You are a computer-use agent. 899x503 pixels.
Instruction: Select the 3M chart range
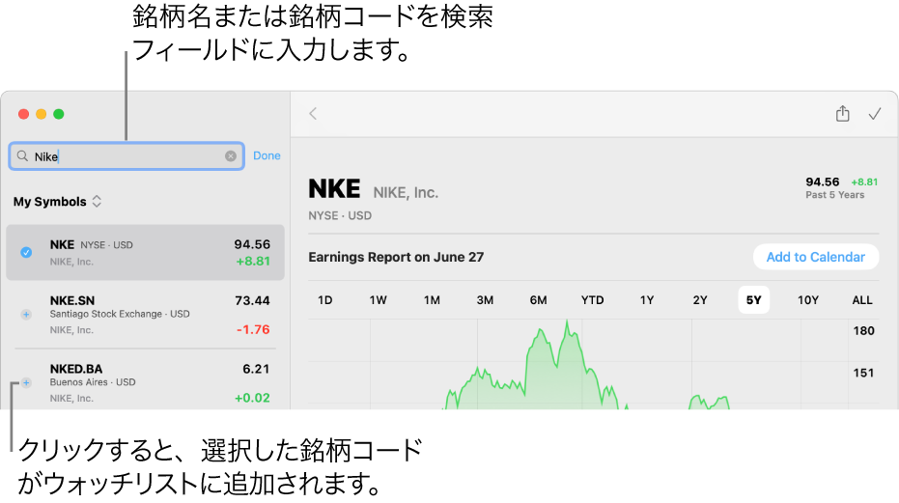[x=485, y=300]
